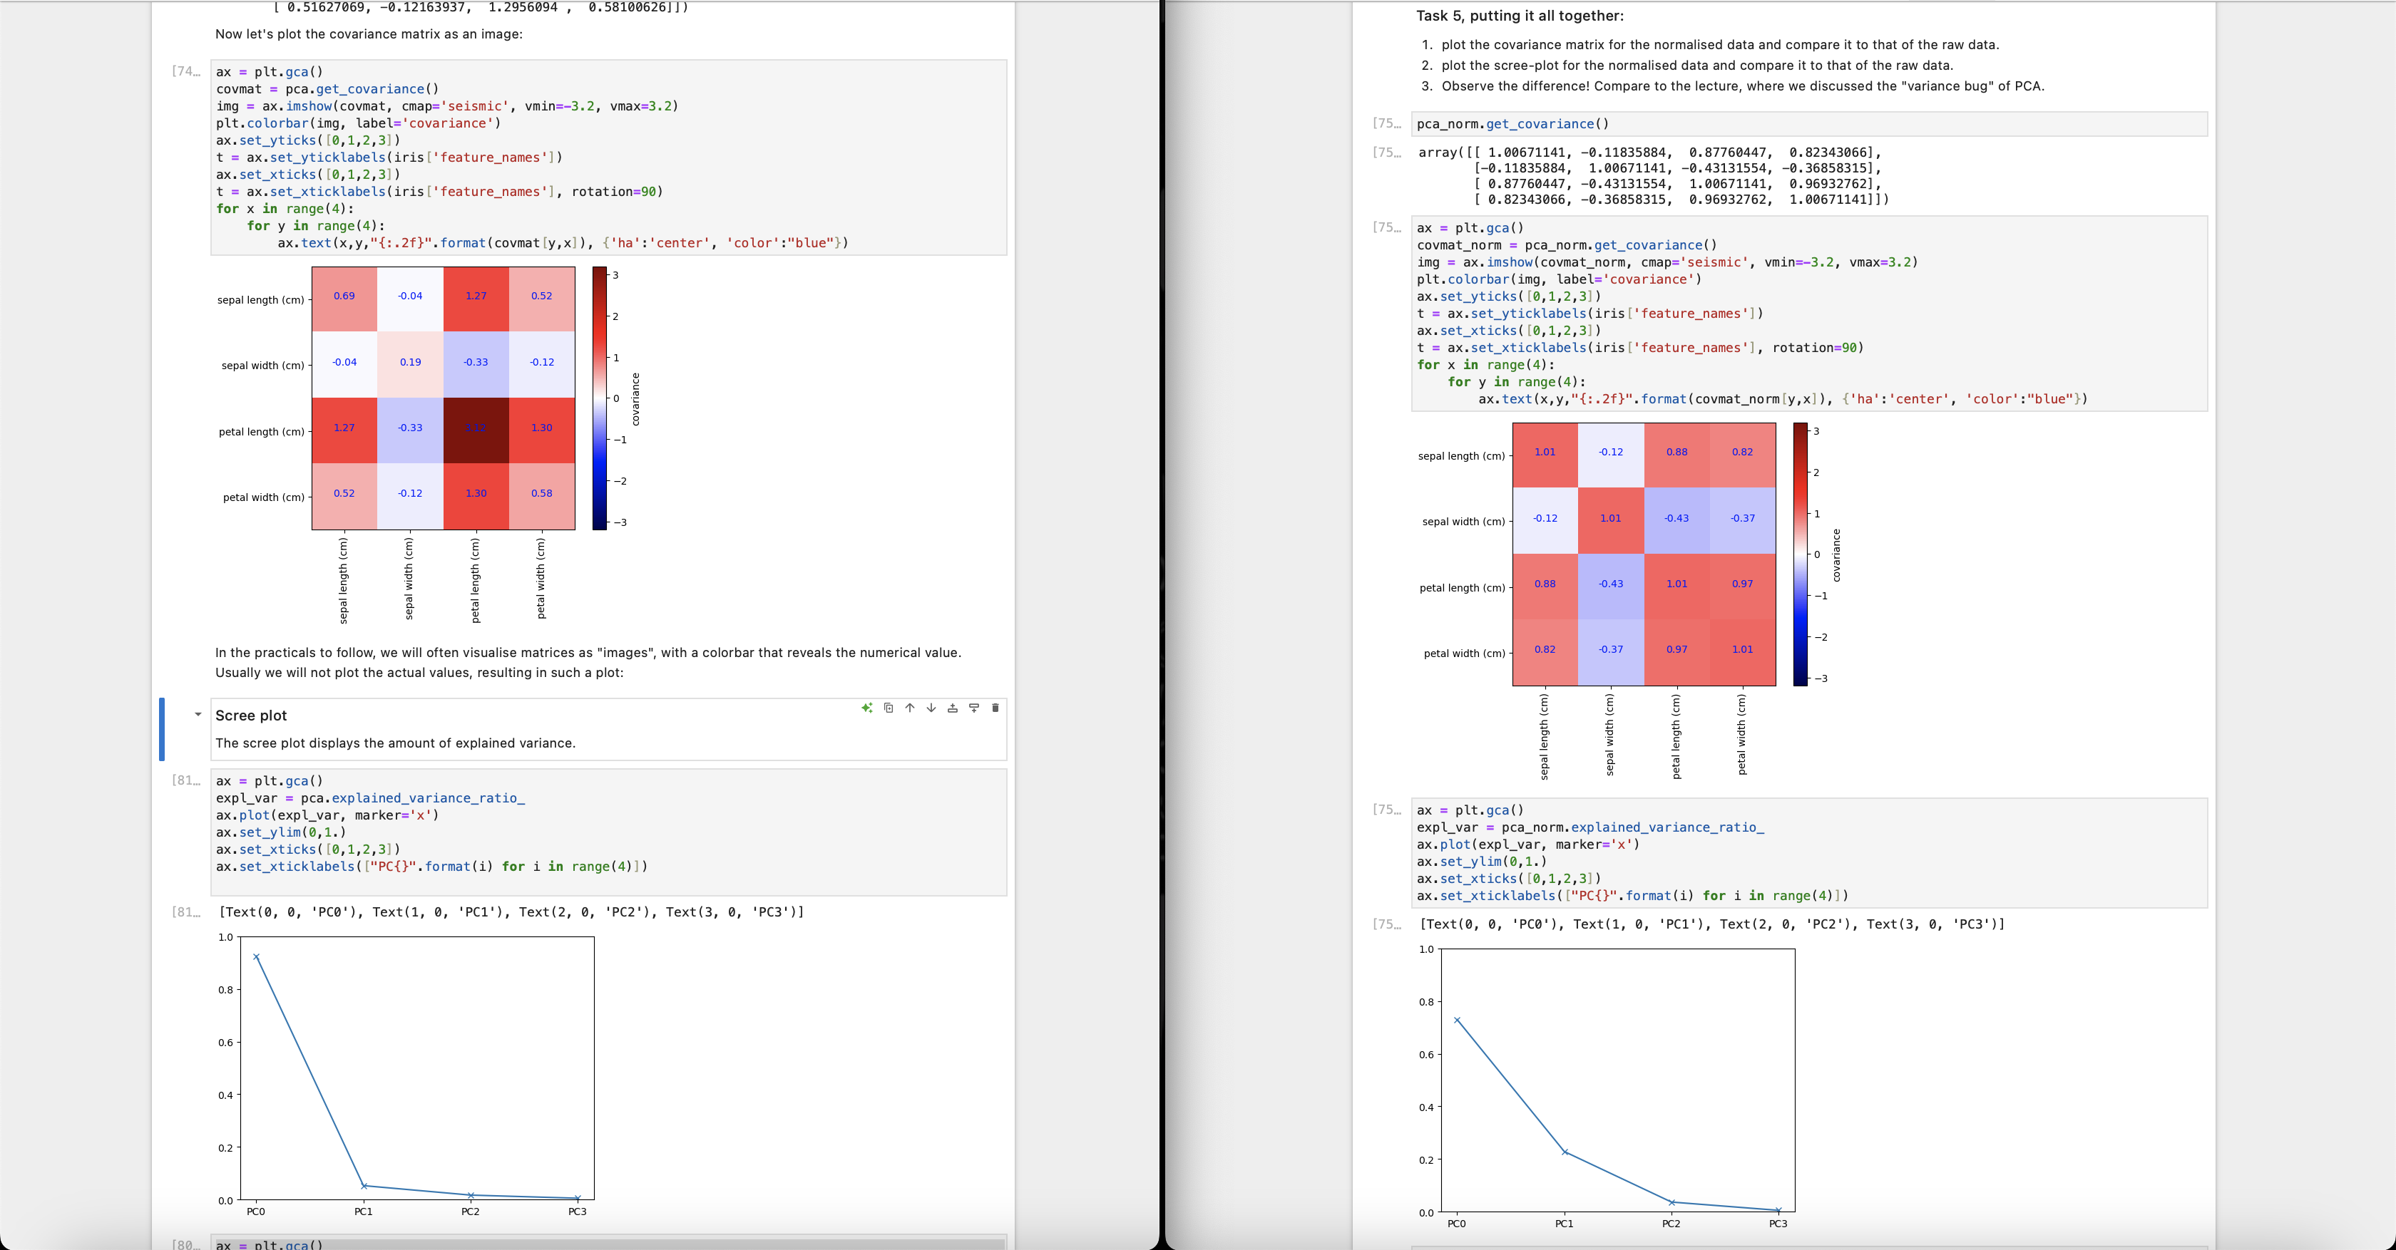Move the Scree plot cell up
Screen dimensions: 2396x1250
(x=910, y=707)
